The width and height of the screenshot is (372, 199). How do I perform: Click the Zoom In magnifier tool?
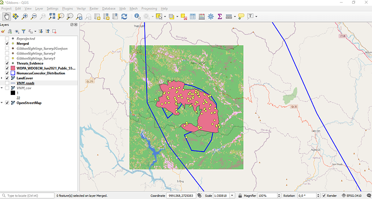pos(24,16)
